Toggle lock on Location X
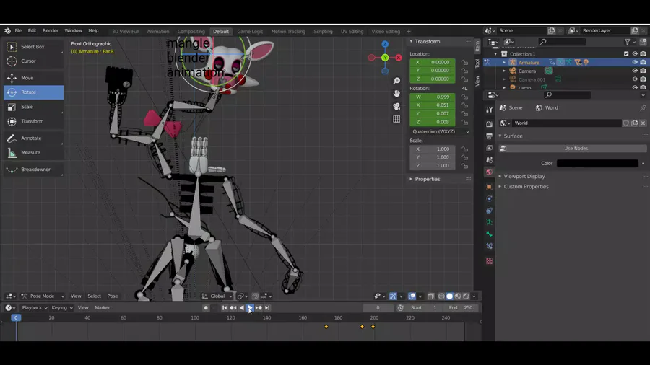Screen dimensions: 650x365 [x=465, y=63]
